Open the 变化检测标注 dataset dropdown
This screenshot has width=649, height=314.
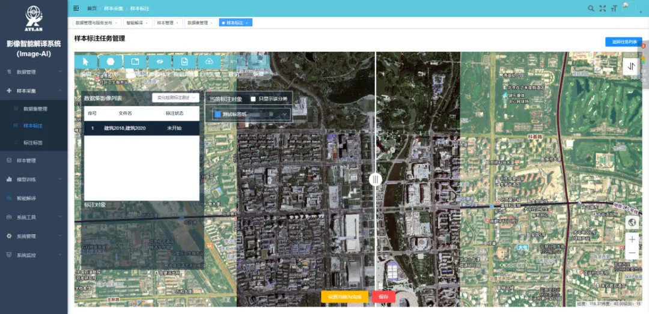click(x=175, y=97)
